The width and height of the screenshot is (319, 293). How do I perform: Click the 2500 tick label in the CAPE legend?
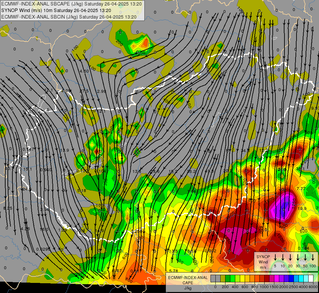294,287
